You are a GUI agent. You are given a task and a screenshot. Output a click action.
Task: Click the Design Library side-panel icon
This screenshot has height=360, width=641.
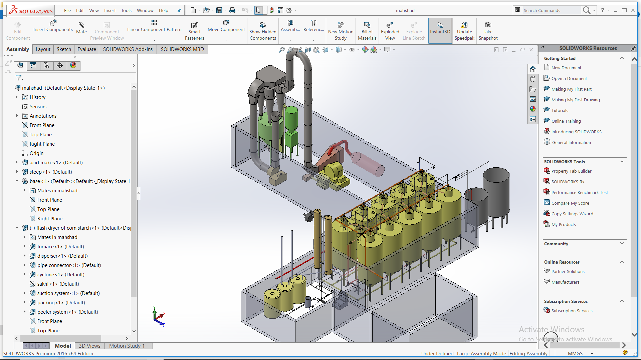[x=533, y=79]
